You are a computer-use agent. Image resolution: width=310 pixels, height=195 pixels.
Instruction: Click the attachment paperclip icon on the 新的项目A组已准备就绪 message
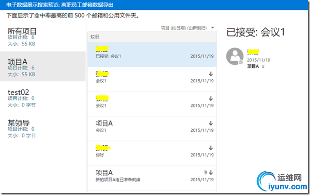pos(206,172)
